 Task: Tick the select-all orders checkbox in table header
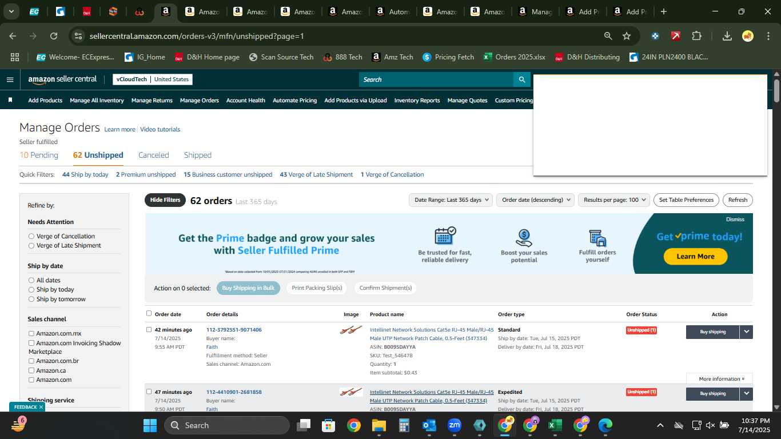149,313
